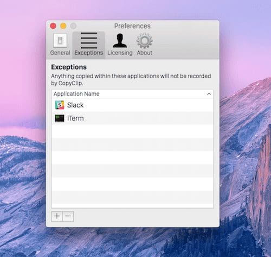Screen dimensions: 271x257
Task: Close the Preferences window with red button
Action: click(x=53, y=26)
